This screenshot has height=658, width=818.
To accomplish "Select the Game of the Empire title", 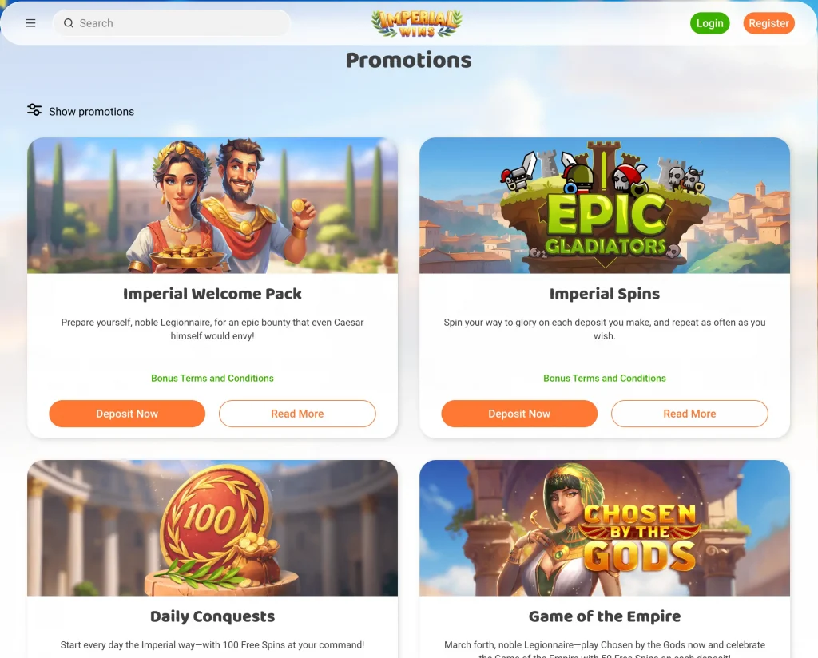I will click(605, 616).
